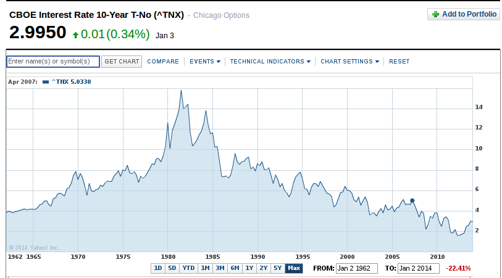The width and height of the screenshot is (502, 278).
Task: Select the 1M time range
Action: [205, 268]
